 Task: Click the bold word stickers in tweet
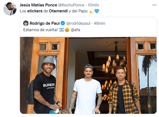(x=35, y=11)
